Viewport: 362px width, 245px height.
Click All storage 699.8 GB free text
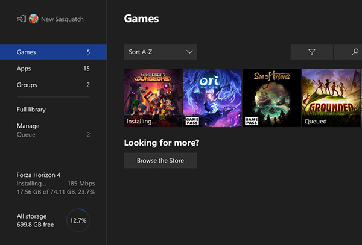tap(35, 220)
